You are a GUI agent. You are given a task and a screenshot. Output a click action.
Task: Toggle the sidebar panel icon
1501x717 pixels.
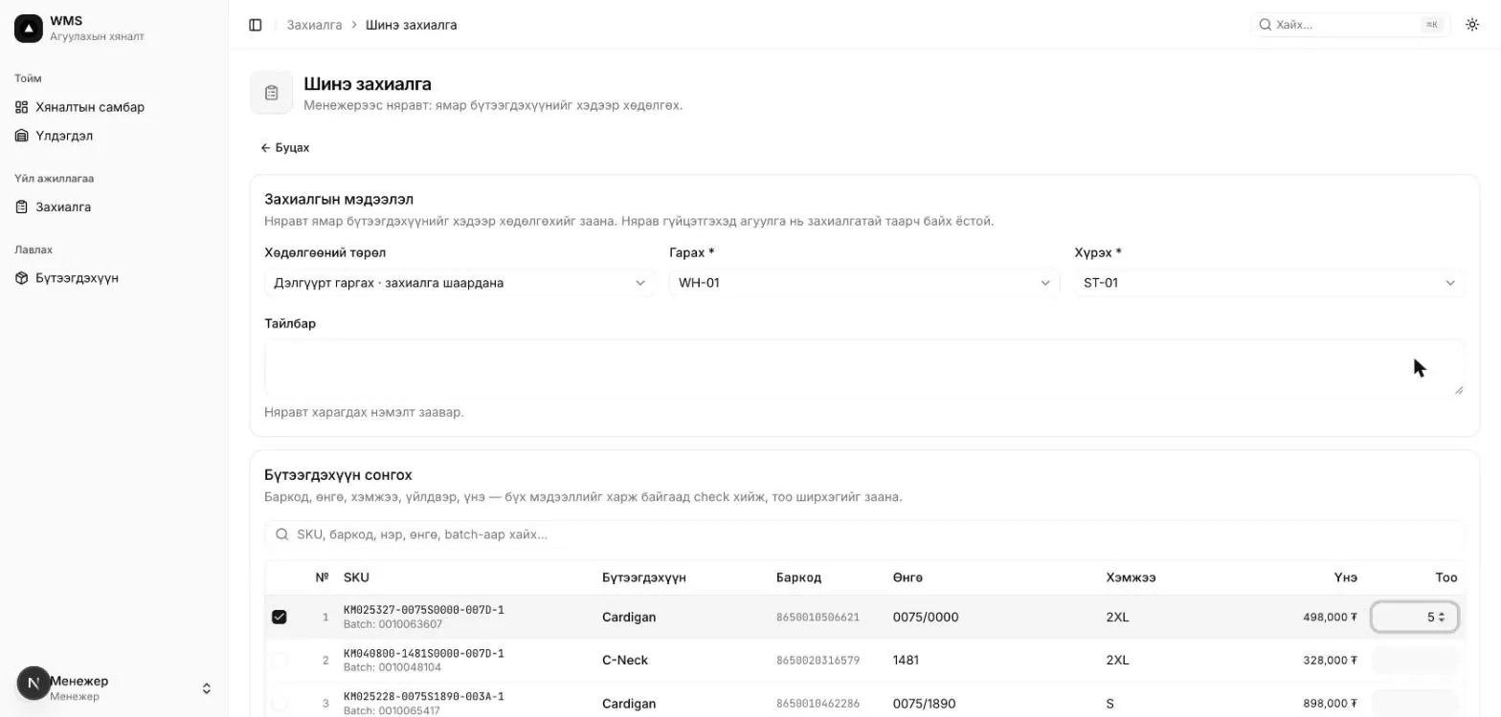(256, 25)
